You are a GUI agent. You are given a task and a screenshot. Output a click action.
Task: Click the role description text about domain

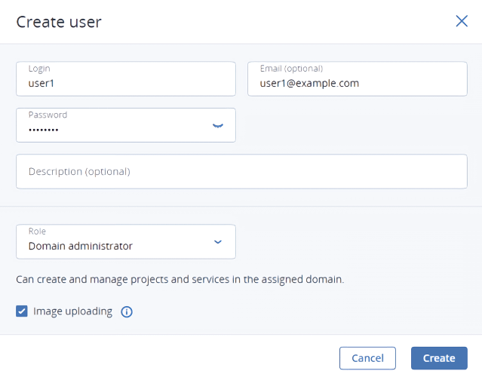tap(180, 279)
